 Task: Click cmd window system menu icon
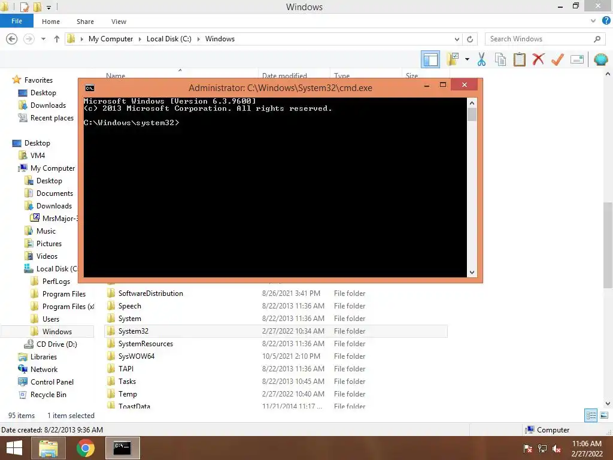coord(90,87)
